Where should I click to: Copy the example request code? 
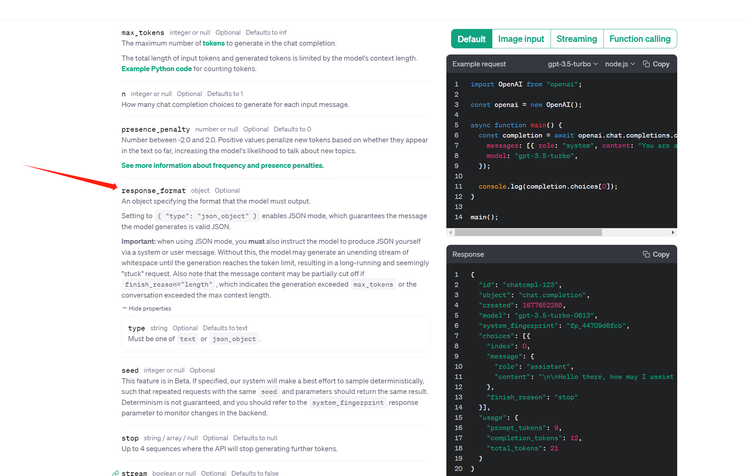click(x=656, y=64)
